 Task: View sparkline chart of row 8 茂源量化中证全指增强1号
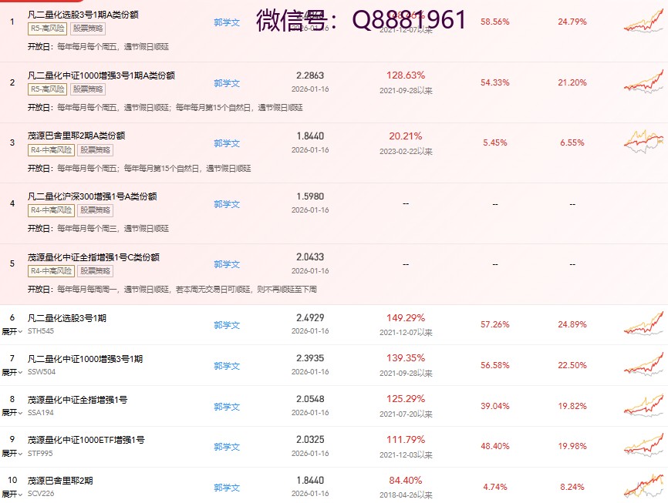point(643,405)
